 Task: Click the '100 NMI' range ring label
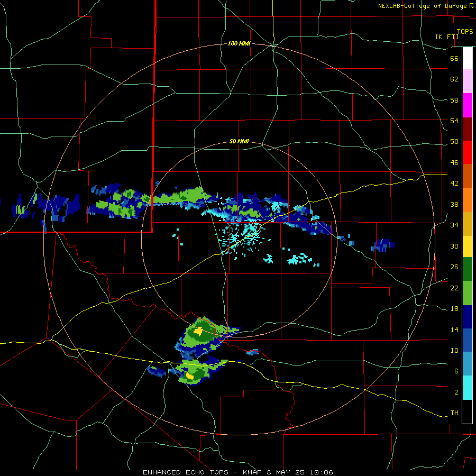(239, 44)
